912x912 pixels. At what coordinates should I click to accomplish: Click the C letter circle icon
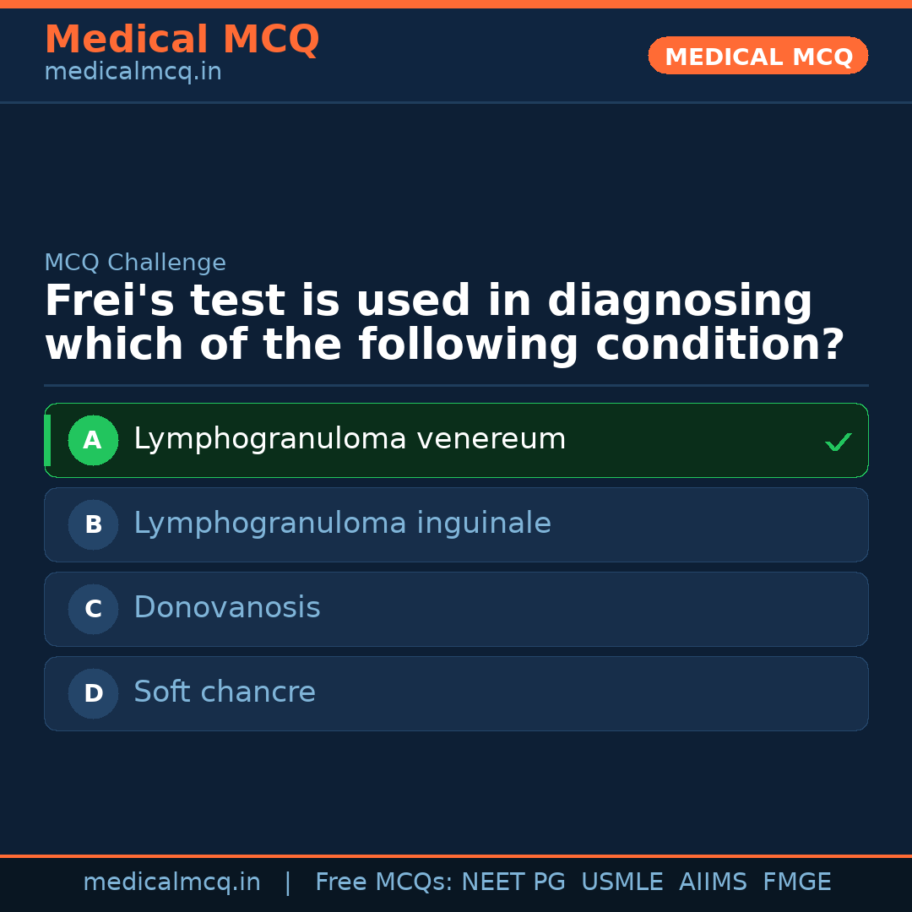click(x=93, y=609)
